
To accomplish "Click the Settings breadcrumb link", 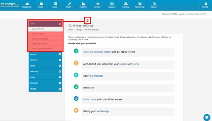I will click(x=78, y=30).
